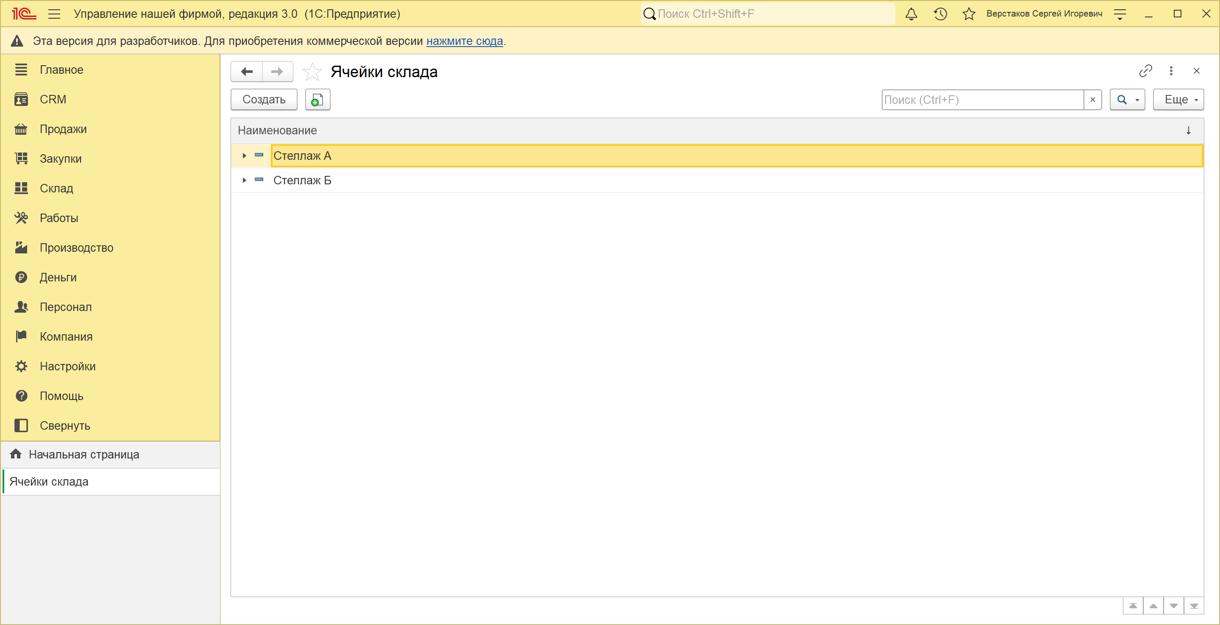Focus the list search Ctrl+F field
This screenshot has height=625, width=1220.
(983, 100)
